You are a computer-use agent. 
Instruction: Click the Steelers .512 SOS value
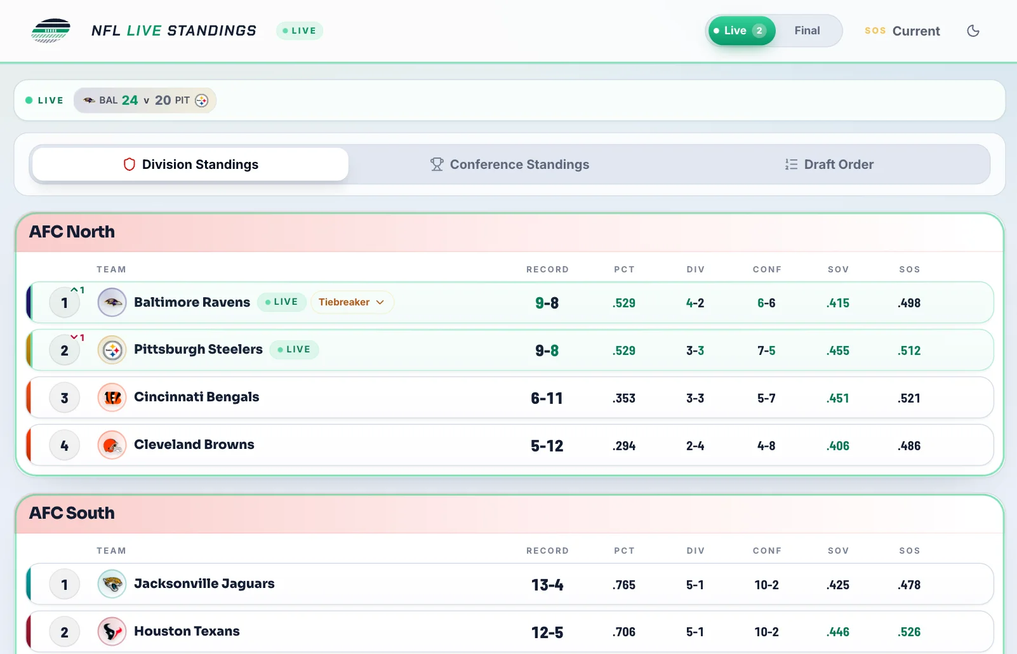click(909, 350)
